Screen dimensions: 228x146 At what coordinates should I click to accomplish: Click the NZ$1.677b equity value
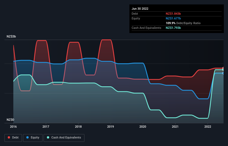pyautogui.click(x=173, y=18)
